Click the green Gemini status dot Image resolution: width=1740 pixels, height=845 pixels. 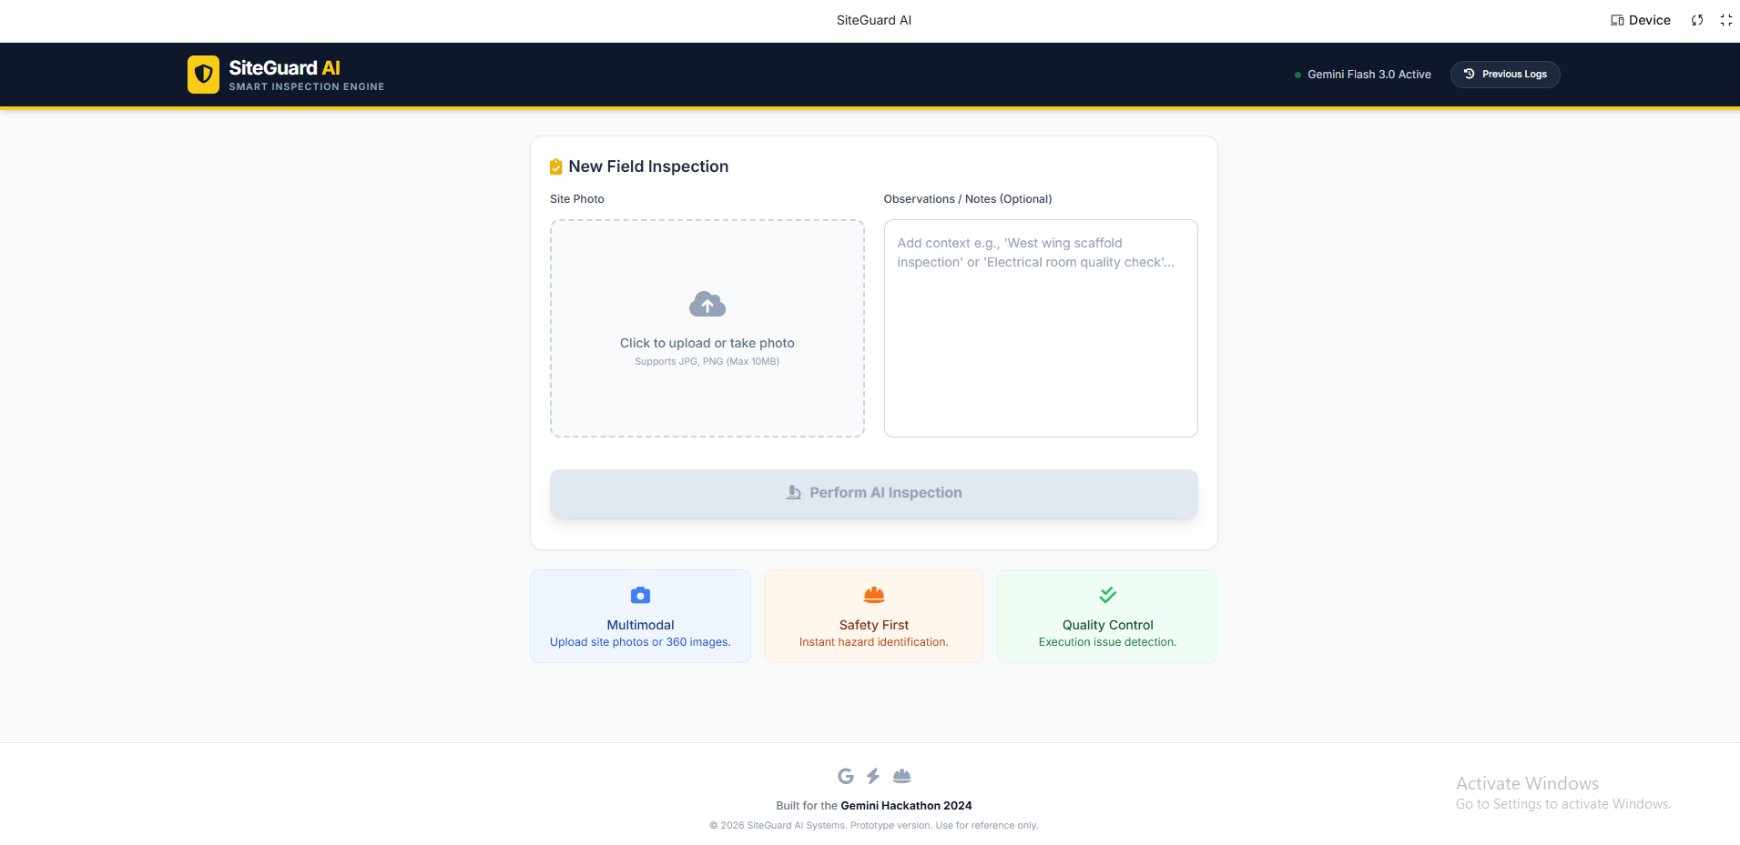coord(1297,75)
